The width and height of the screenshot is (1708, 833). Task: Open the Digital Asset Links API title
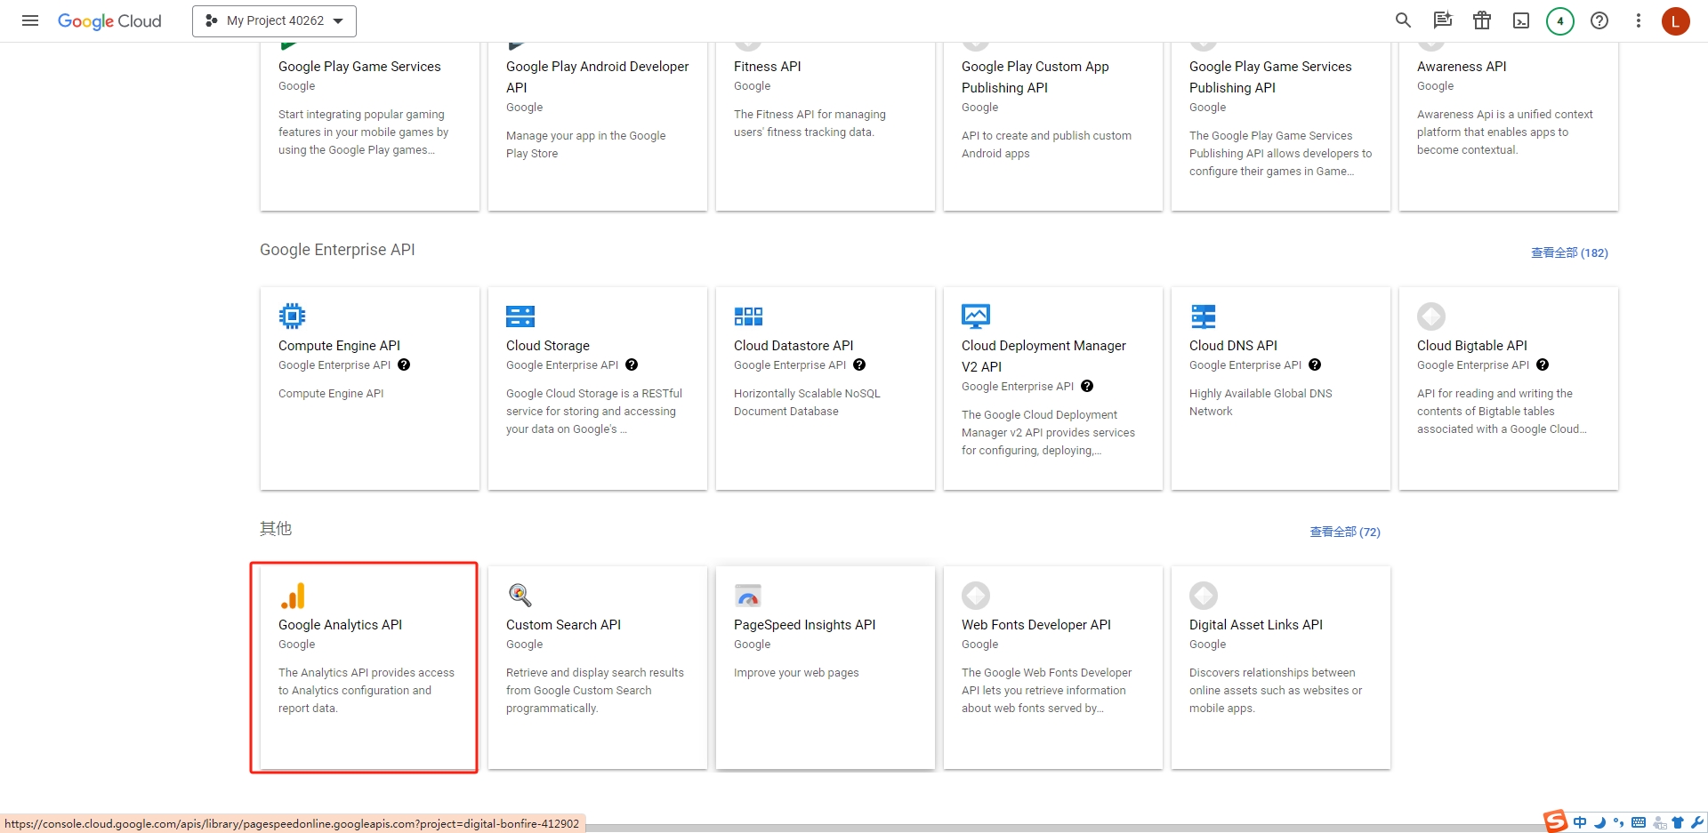tap(1256, 625)
